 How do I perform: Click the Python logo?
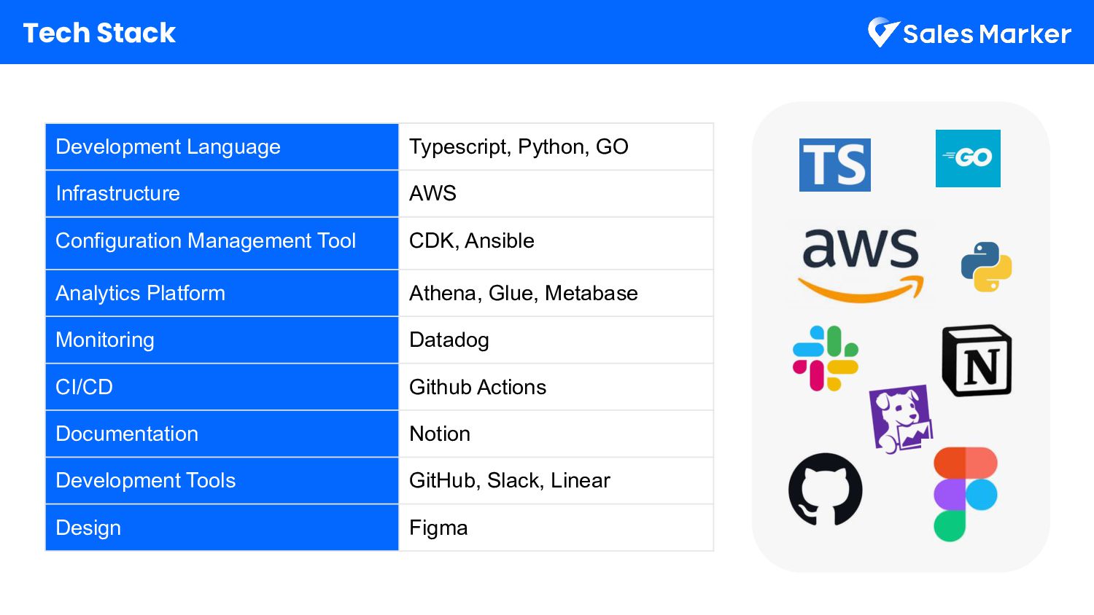986,267
